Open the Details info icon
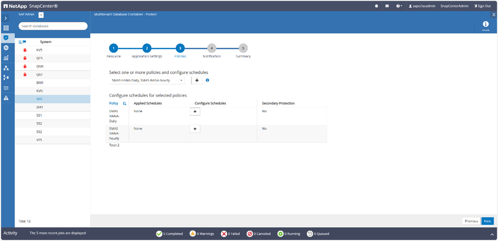The height and width of the screenshot is (241, 498). tap(486, 25)
